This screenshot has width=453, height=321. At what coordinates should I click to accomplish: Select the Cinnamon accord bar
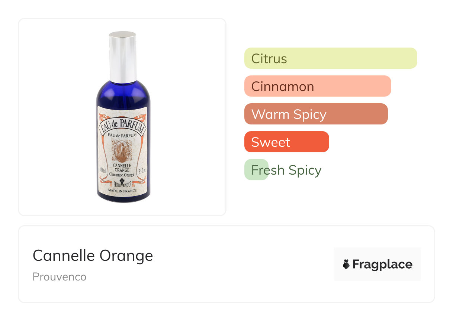[x=317, y=86]
